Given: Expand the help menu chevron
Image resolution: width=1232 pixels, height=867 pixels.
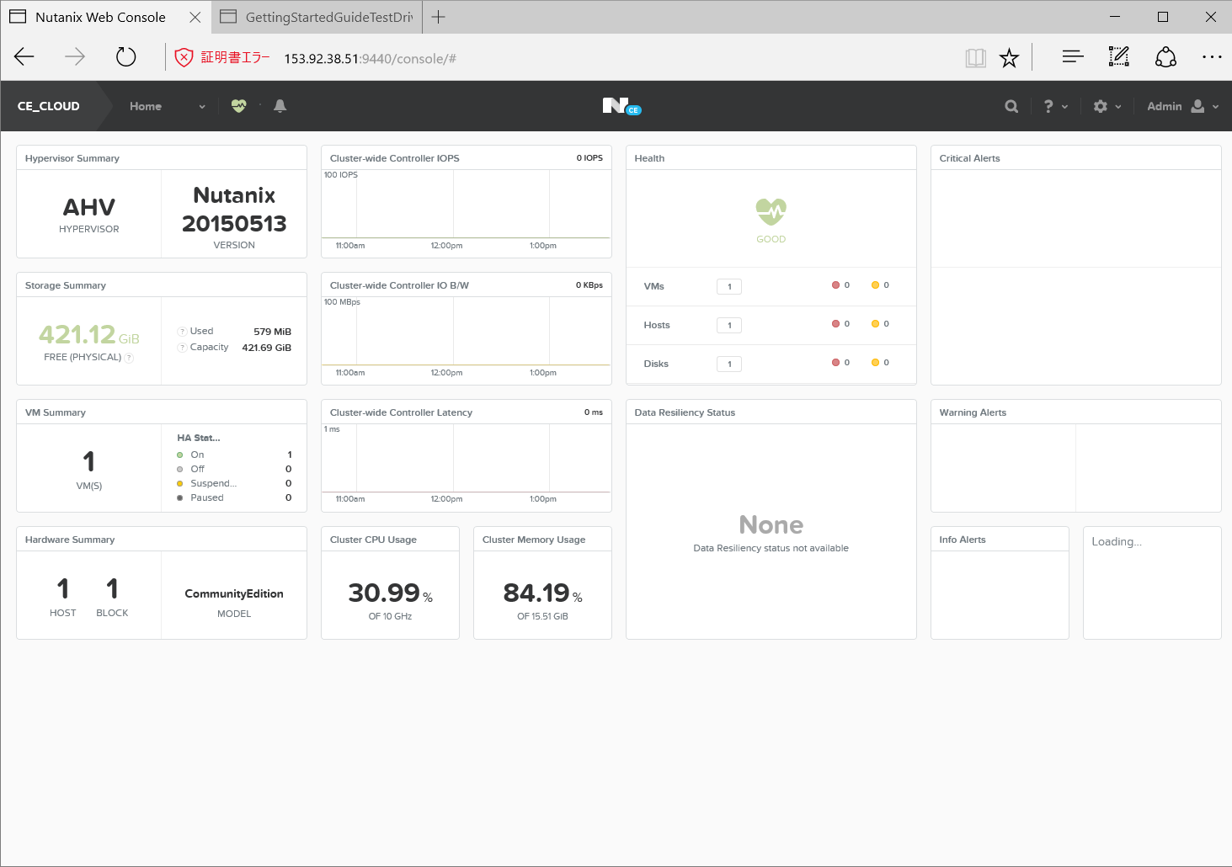Looking at the screenshot, I should pyautogui.click(x=1064, y=107).
